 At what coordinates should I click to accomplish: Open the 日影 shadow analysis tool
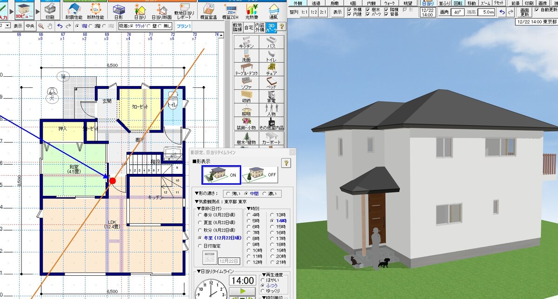pos(119,11)
